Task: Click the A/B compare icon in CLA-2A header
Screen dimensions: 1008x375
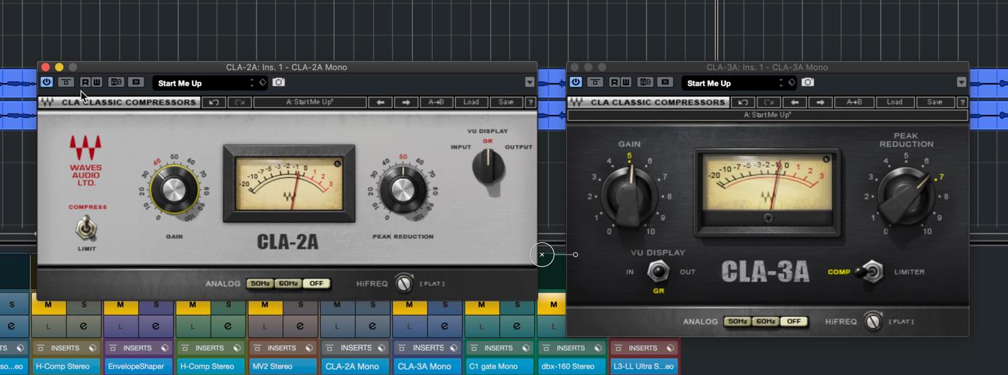Action: click(116, 82)
